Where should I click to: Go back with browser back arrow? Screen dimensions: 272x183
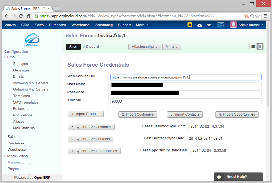pyautogui.click(x=6, y=16)
